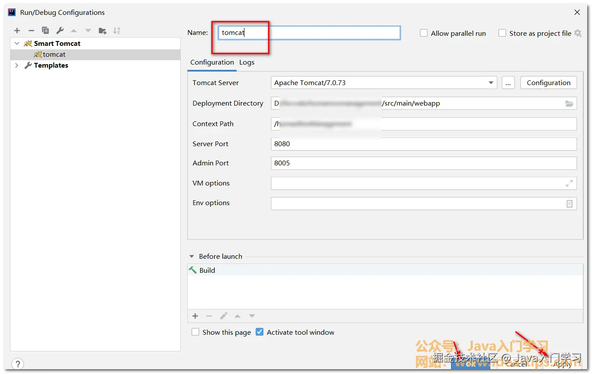
Task: Move configuration up in left toolbar
Action: pos(74,31)
